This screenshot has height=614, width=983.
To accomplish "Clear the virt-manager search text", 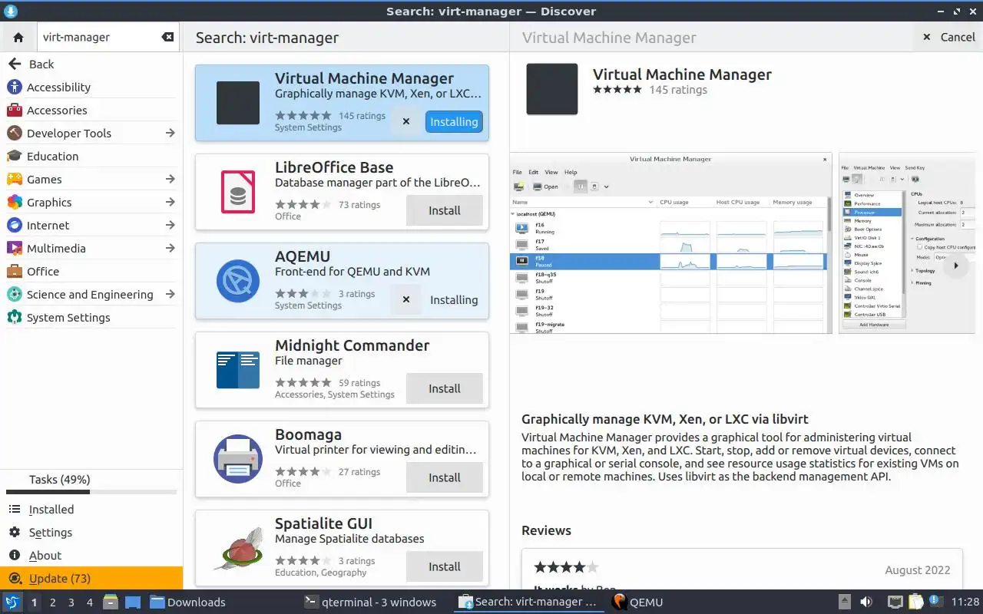I will [x=167, y=37].
